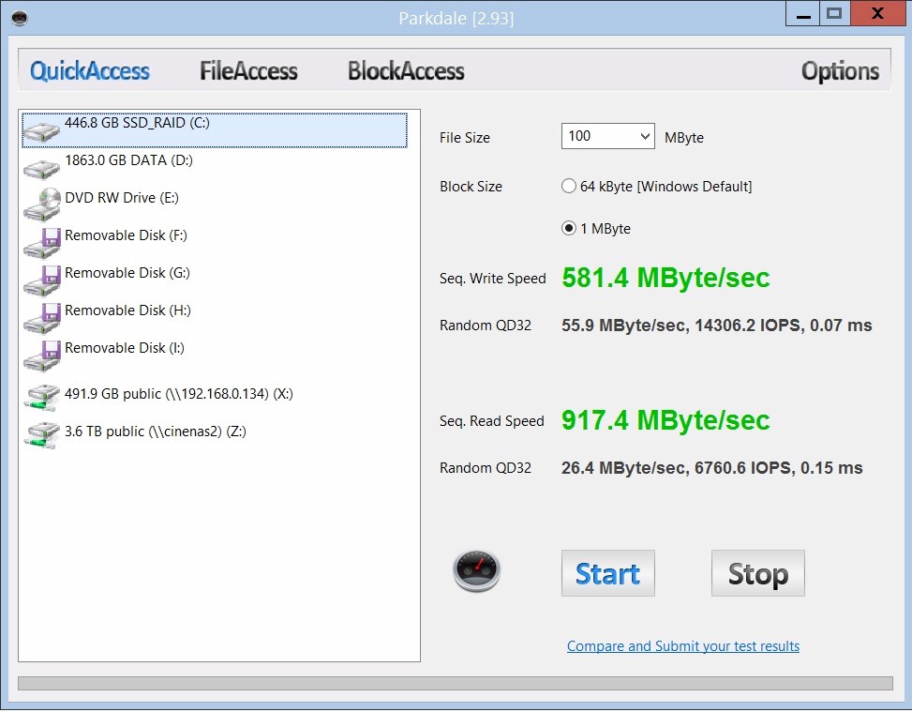Image resolution: width=912 pixels, height=712 pixels.
Task: Open the Options tab
Action: 840,71
